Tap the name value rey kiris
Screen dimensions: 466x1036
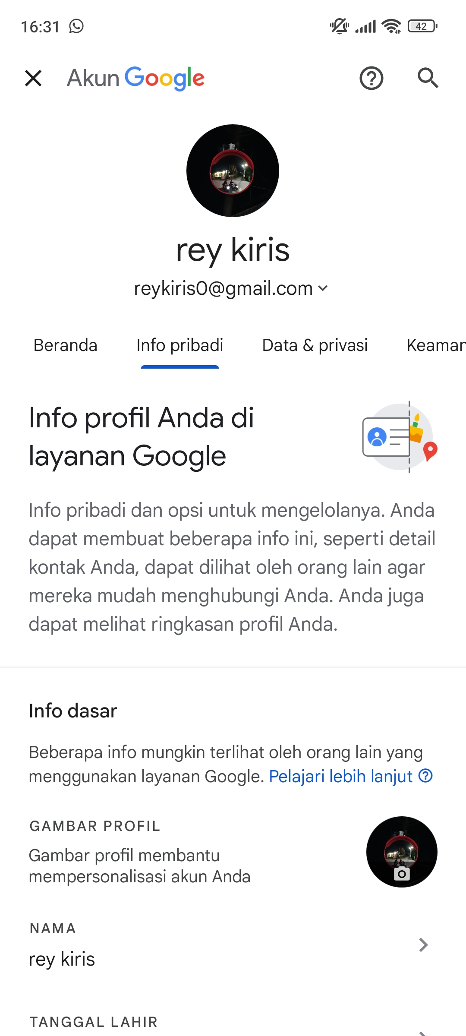click(62, 959)
